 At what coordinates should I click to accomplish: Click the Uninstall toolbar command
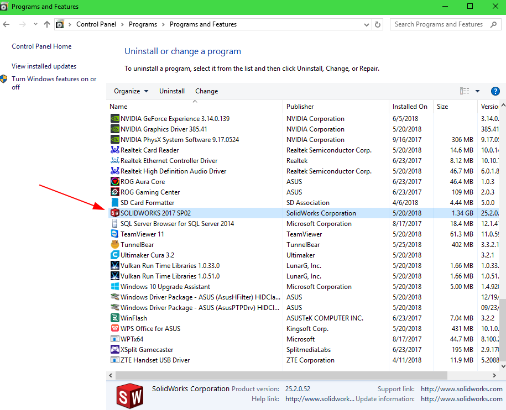[x=172, y=91]
